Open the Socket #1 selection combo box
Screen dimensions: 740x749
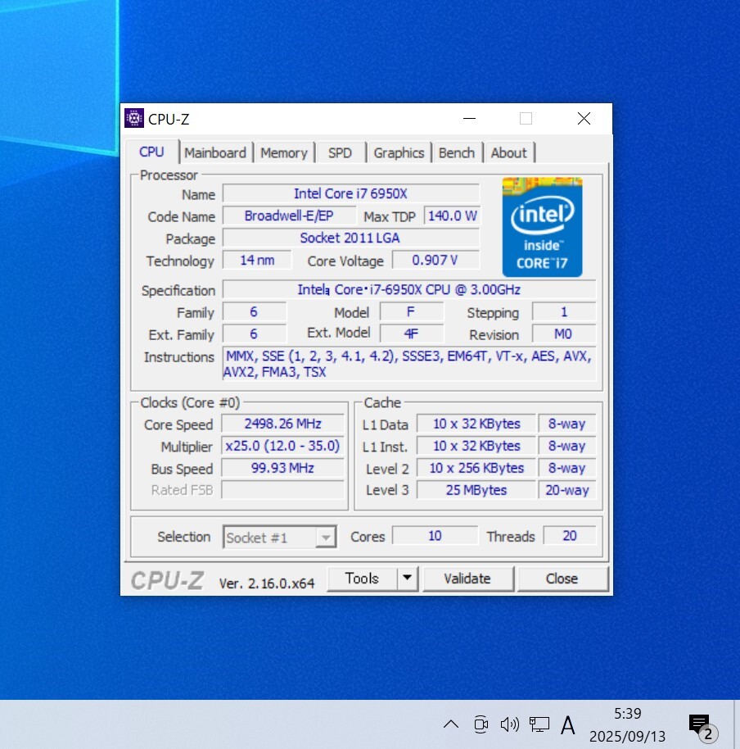pyautogui.click(x=280, y=538)
